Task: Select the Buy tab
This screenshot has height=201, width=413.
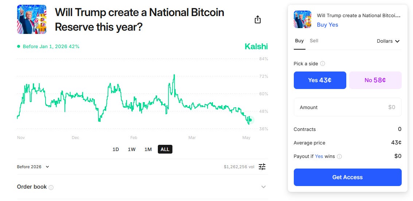Action: tap(299, 41)
